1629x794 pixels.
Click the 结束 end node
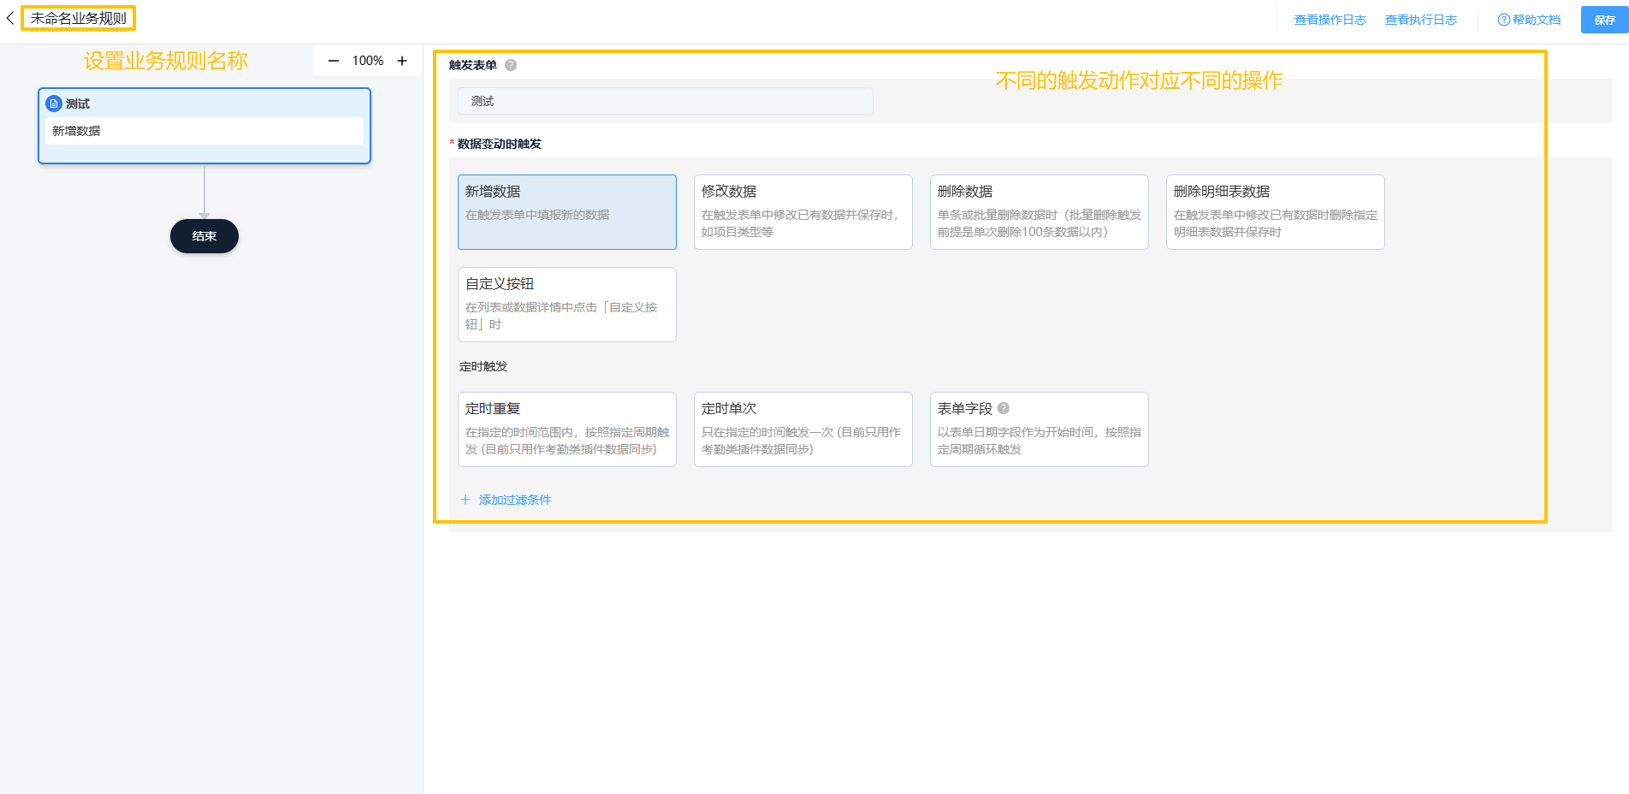(204, 236)
